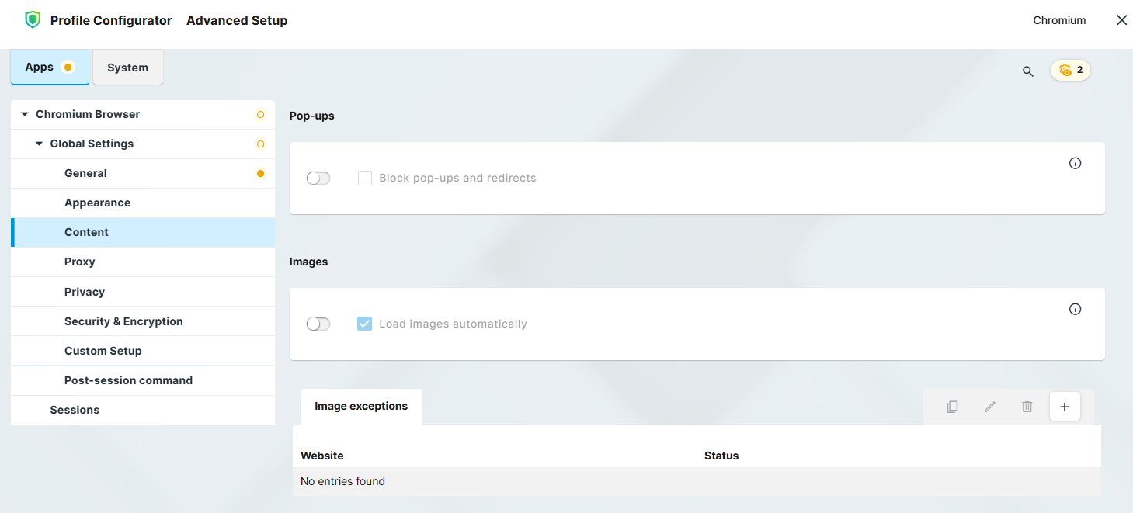Click the trash delete icon for image exceptions

pos(1027,407)
